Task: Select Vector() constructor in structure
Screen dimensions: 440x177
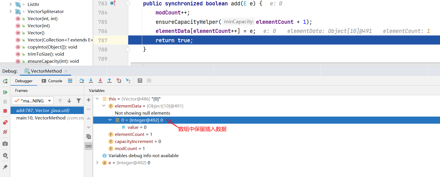Action: coord(36,33)
